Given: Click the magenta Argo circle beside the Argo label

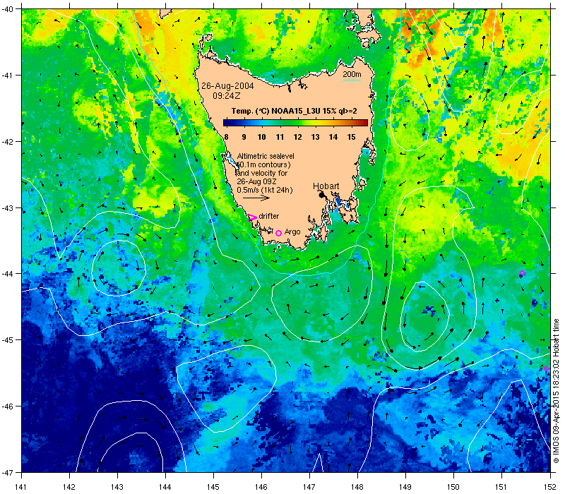Looking at the screenshot, I should point(278,234).
